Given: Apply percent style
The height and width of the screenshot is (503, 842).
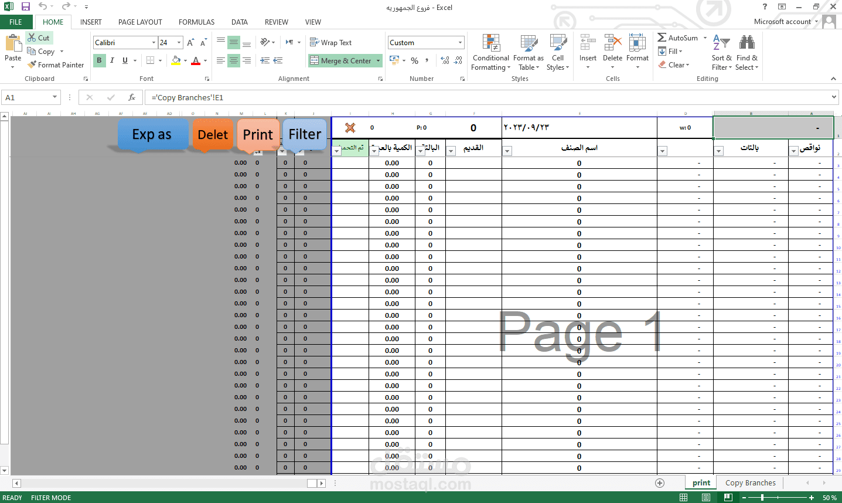Looking at the screenshot, I should [x=414, y=60].
